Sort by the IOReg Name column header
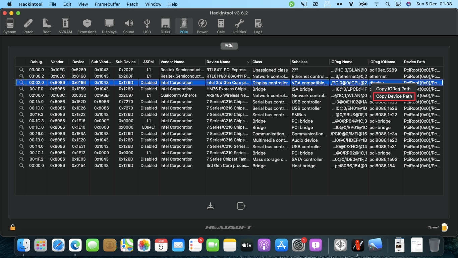 click(x=349, y=62)
